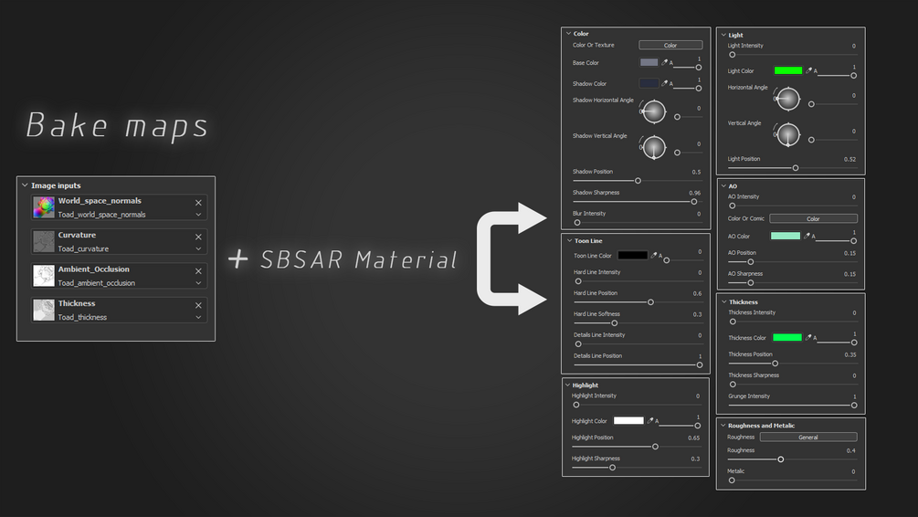Pick Base Color with the eyedropper
The image size is (918, 517).
pos(664,62)
